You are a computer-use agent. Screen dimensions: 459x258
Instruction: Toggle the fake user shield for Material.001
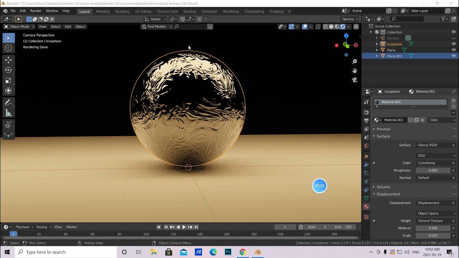411,120
